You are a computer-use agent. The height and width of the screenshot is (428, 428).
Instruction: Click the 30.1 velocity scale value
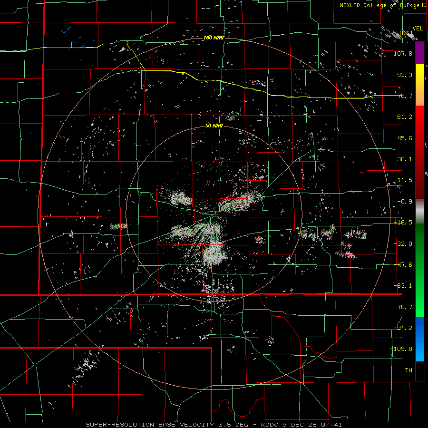coord(405,159)
